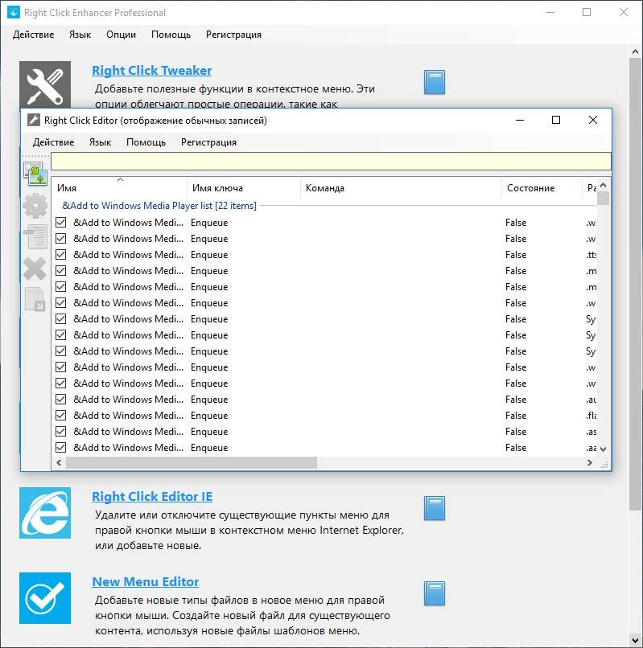Open the blue book icon beside New Menu Editor
This screenshot has height=648, width=643.
tap(435, 593)
